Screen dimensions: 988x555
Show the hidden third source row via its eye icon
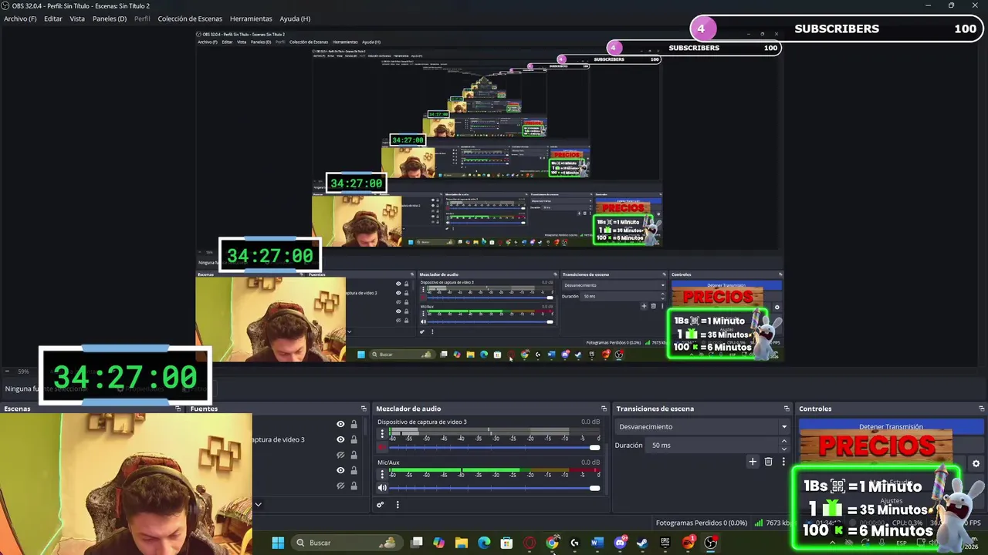[340, 455]
